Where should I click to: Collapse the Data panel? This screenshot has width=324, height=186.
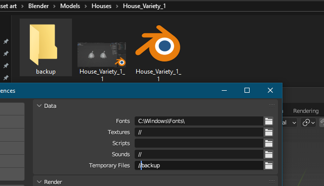tap(39, 106)
